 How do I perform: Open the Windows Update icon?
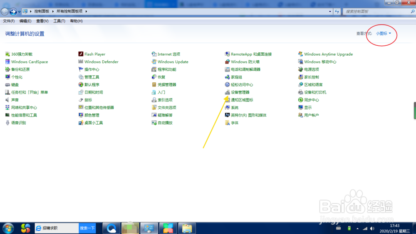coord(154,62)
